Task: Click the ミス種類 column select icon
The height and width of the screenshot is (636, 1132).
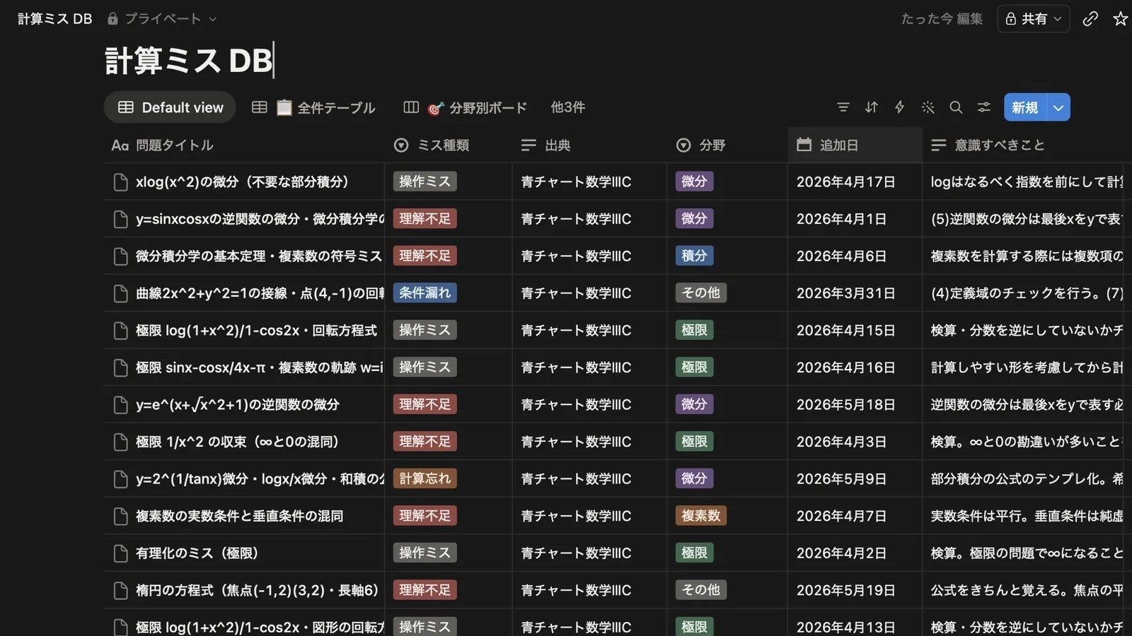Action: click(401, 145)
